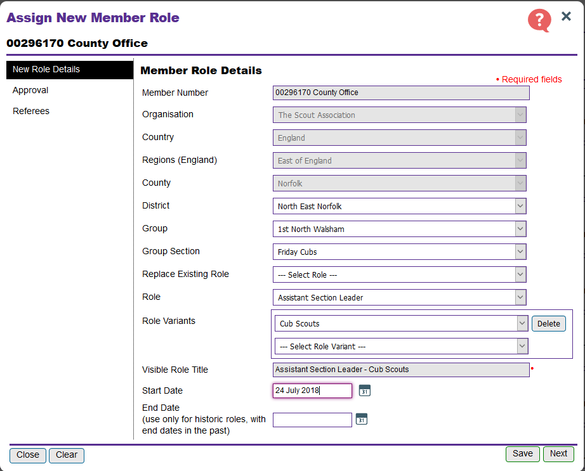
Task: Click into the Start Date field
Action: 312,390
